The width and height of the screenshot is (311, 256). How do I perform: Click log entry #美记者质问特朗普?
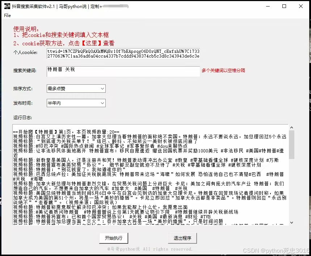(x=126, y=212)
